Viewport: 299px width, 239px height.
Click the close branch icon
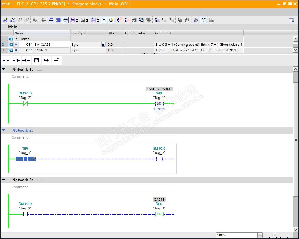[56, 60]
